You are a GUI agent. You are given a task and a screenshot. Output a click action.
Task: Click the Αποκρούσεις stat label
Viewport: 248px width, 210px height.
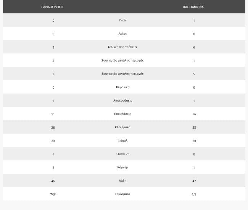coord(122,100)
